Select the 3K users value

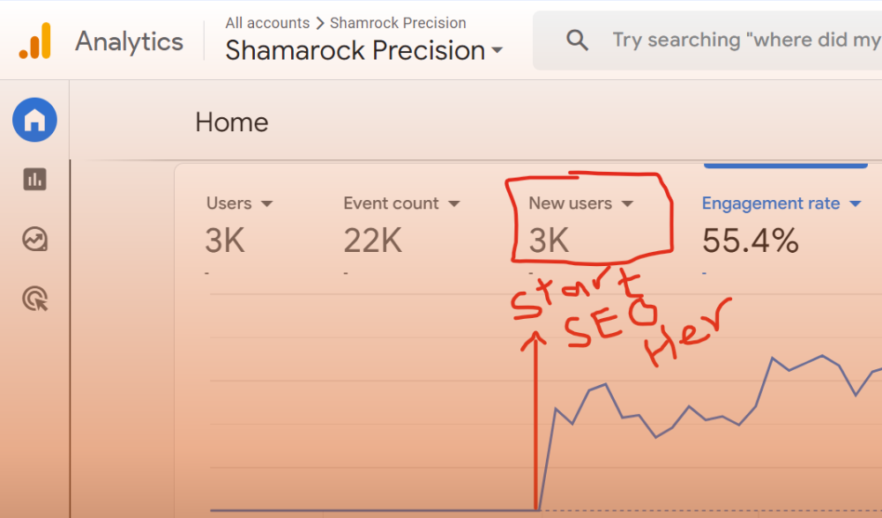point(225,240)
